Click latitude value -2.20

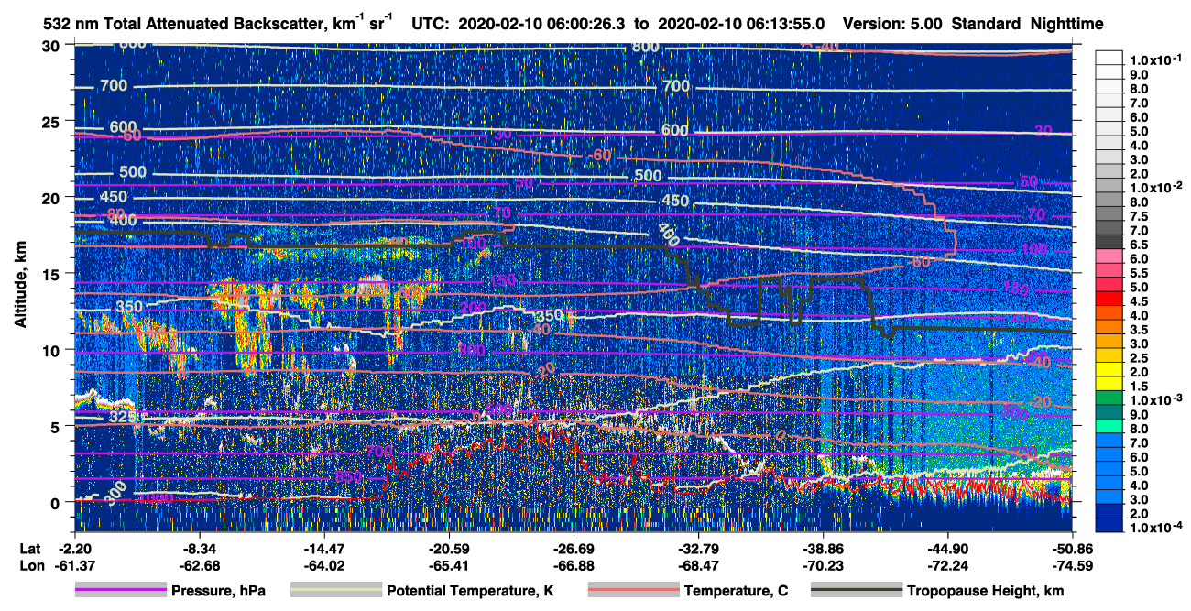click(x=74, y=549)
